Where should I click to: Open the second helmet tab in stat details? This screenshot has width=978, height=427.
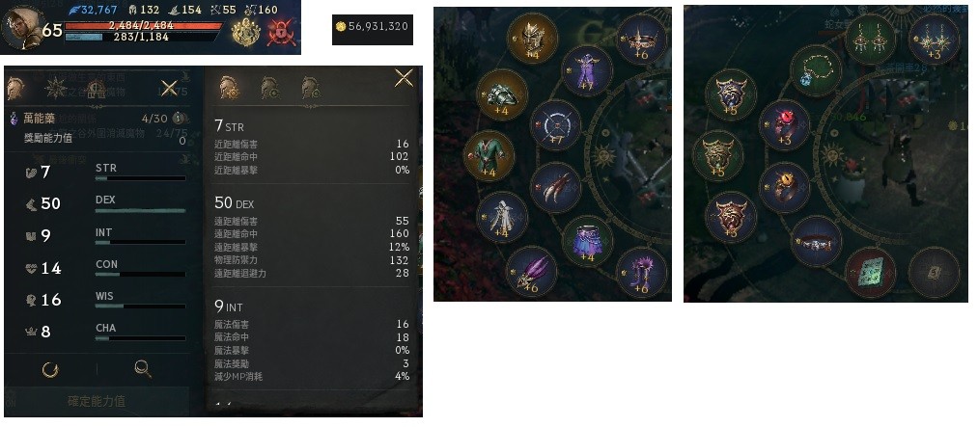(x=269, y=88)
